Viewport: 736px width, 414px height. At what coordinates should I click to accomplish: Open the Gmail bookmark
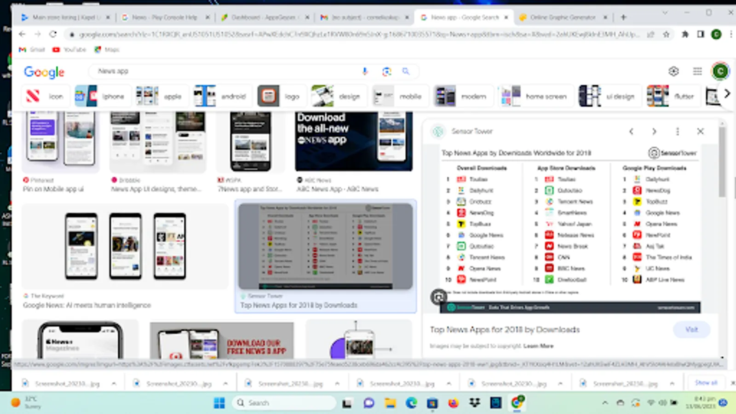(32, 50)
